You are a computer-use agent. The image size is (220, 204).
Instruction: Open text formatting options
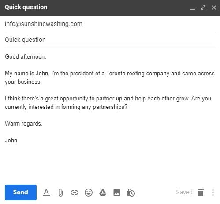tap(46, 193)
